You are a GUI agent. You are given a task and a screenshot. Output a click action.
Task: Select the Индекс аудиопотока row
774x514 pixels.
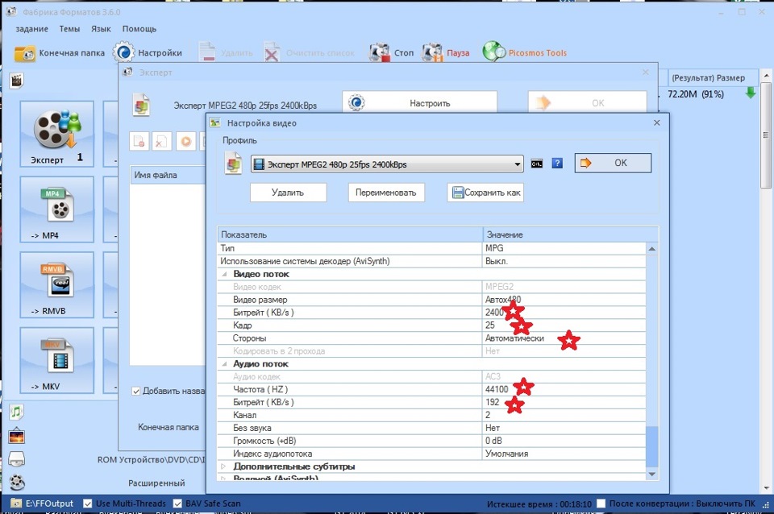pos(431,454)
